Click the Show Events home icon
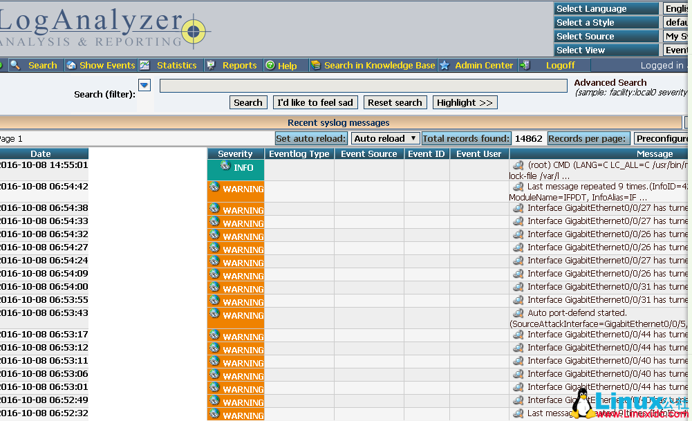This screenshot has width=692, height=421. coord(71,65)
